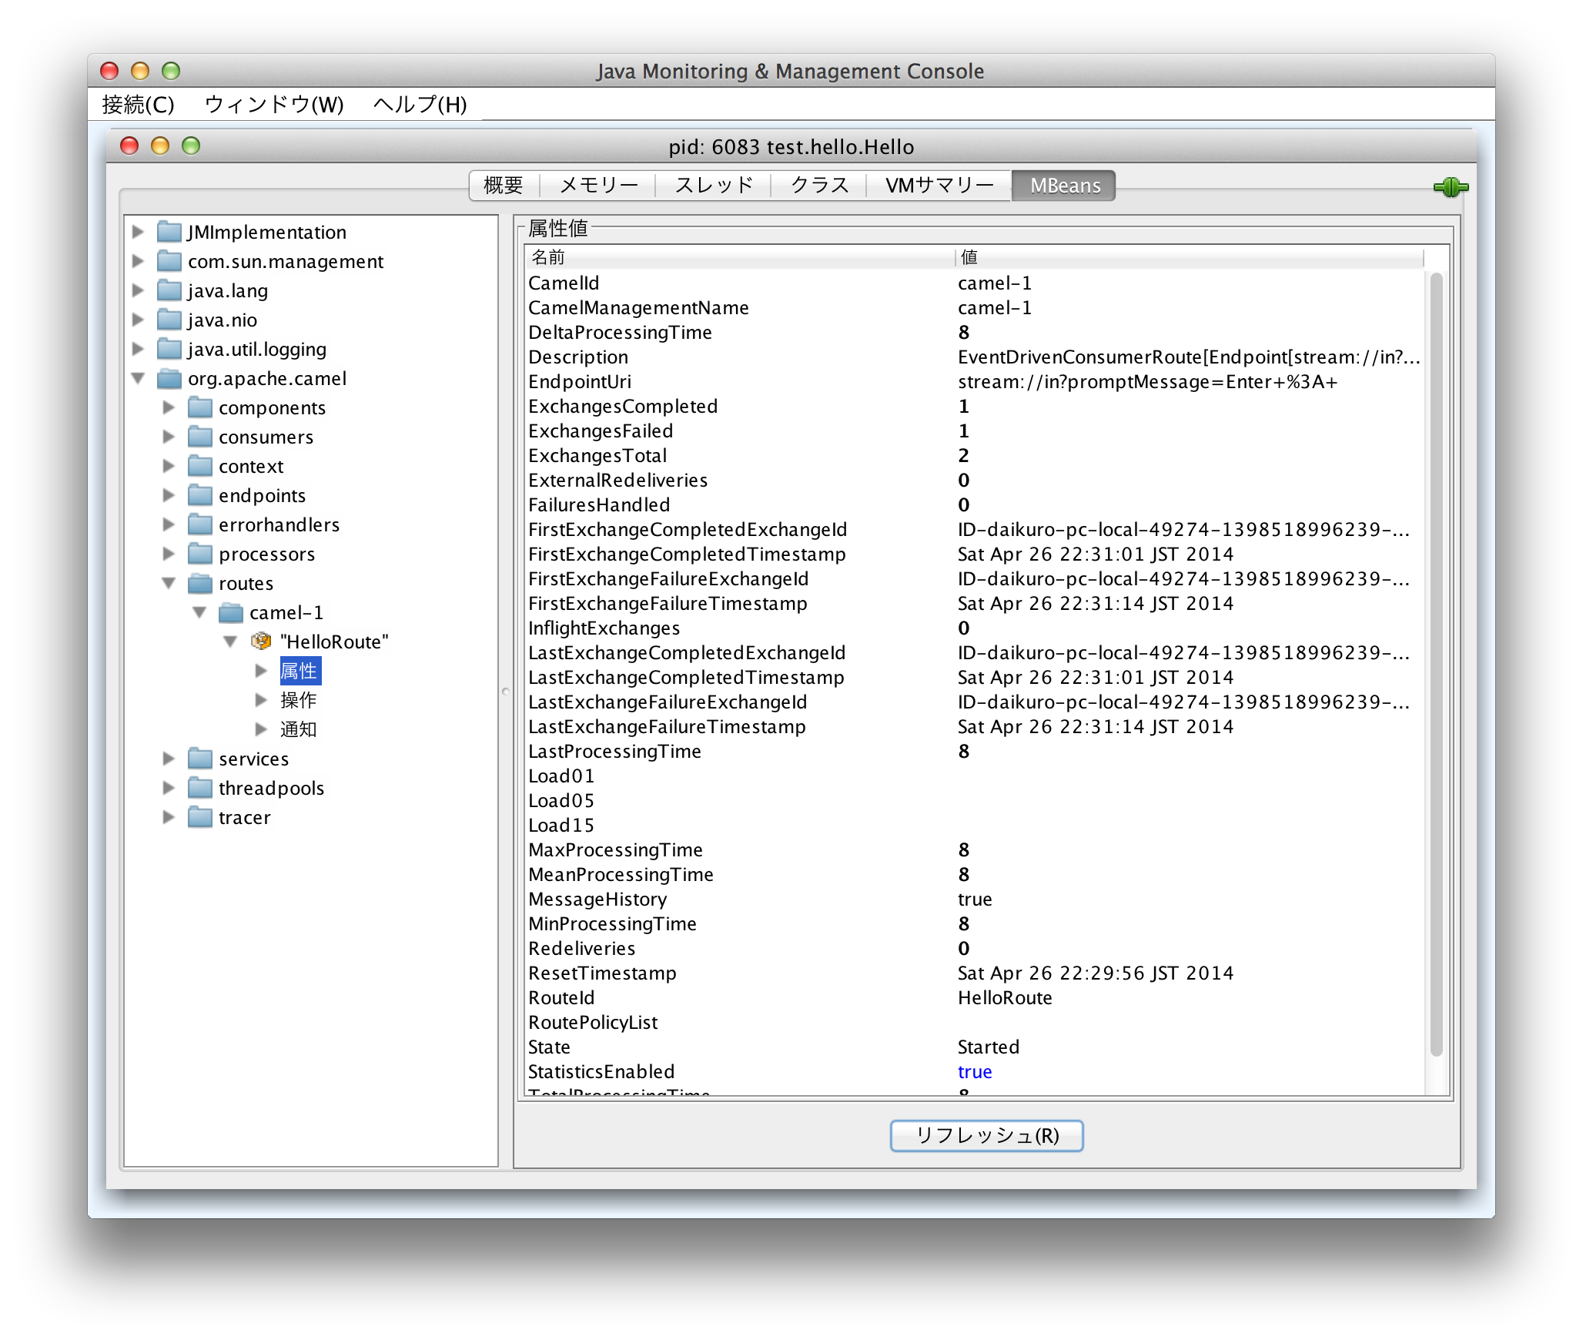Click the consumers folder icon
Image resolution: width=1583 pixels, height=1340 pixels.
click(x=200, y=437)
